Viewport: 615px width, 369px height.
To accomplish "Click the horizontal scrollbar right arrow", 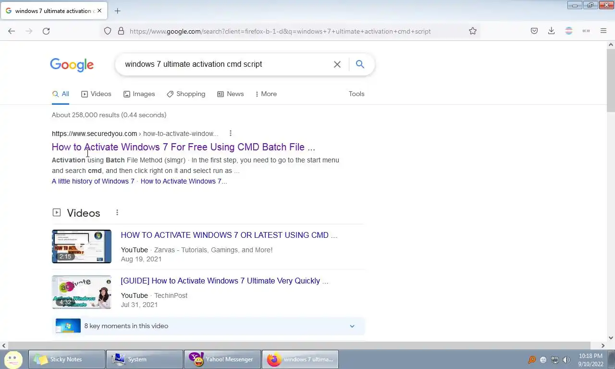I will [x=603, y=345].
